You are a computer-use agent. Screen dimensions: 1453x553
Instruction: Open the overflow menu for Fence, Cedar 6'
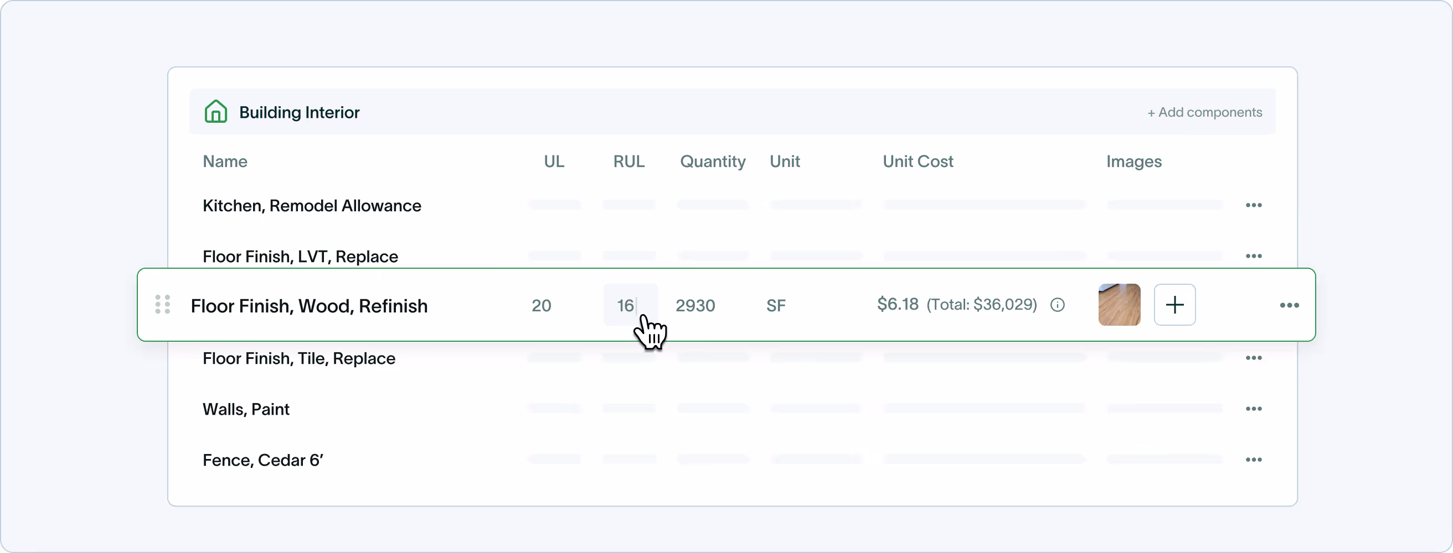(1254, 460)
